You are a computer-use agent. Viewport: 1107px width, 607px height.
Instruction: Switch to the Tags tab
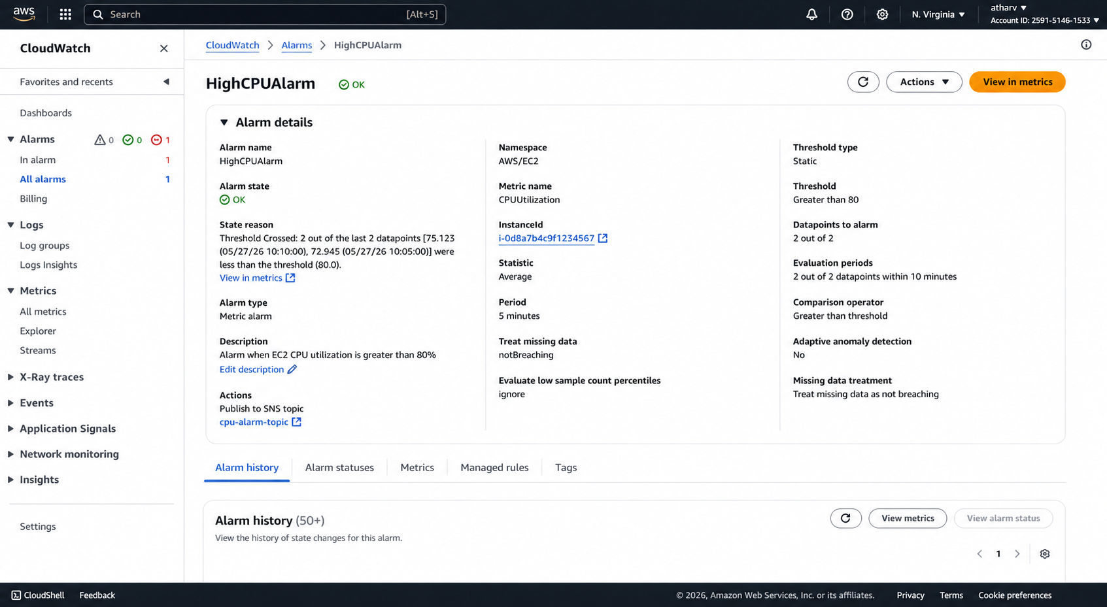(x=566, y=468)
